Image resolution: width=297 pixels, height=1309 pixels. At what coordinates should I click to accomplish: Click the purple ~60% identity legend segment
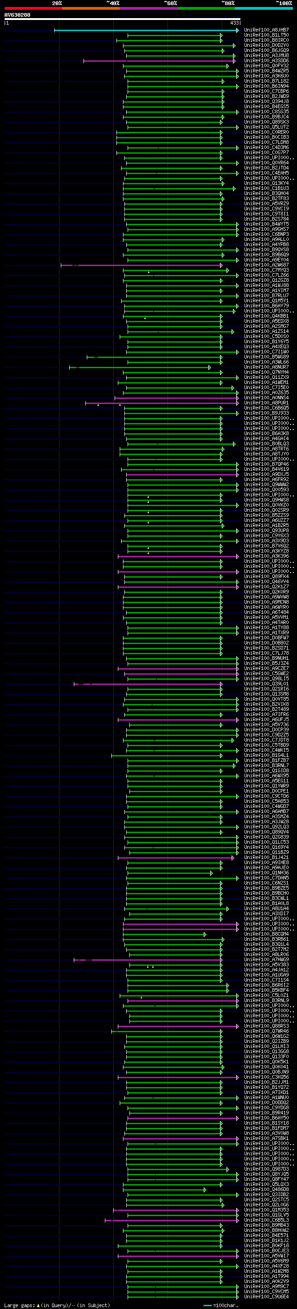pos(148,9)
